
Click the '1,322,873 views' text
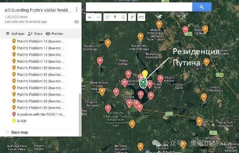[16, 17]
